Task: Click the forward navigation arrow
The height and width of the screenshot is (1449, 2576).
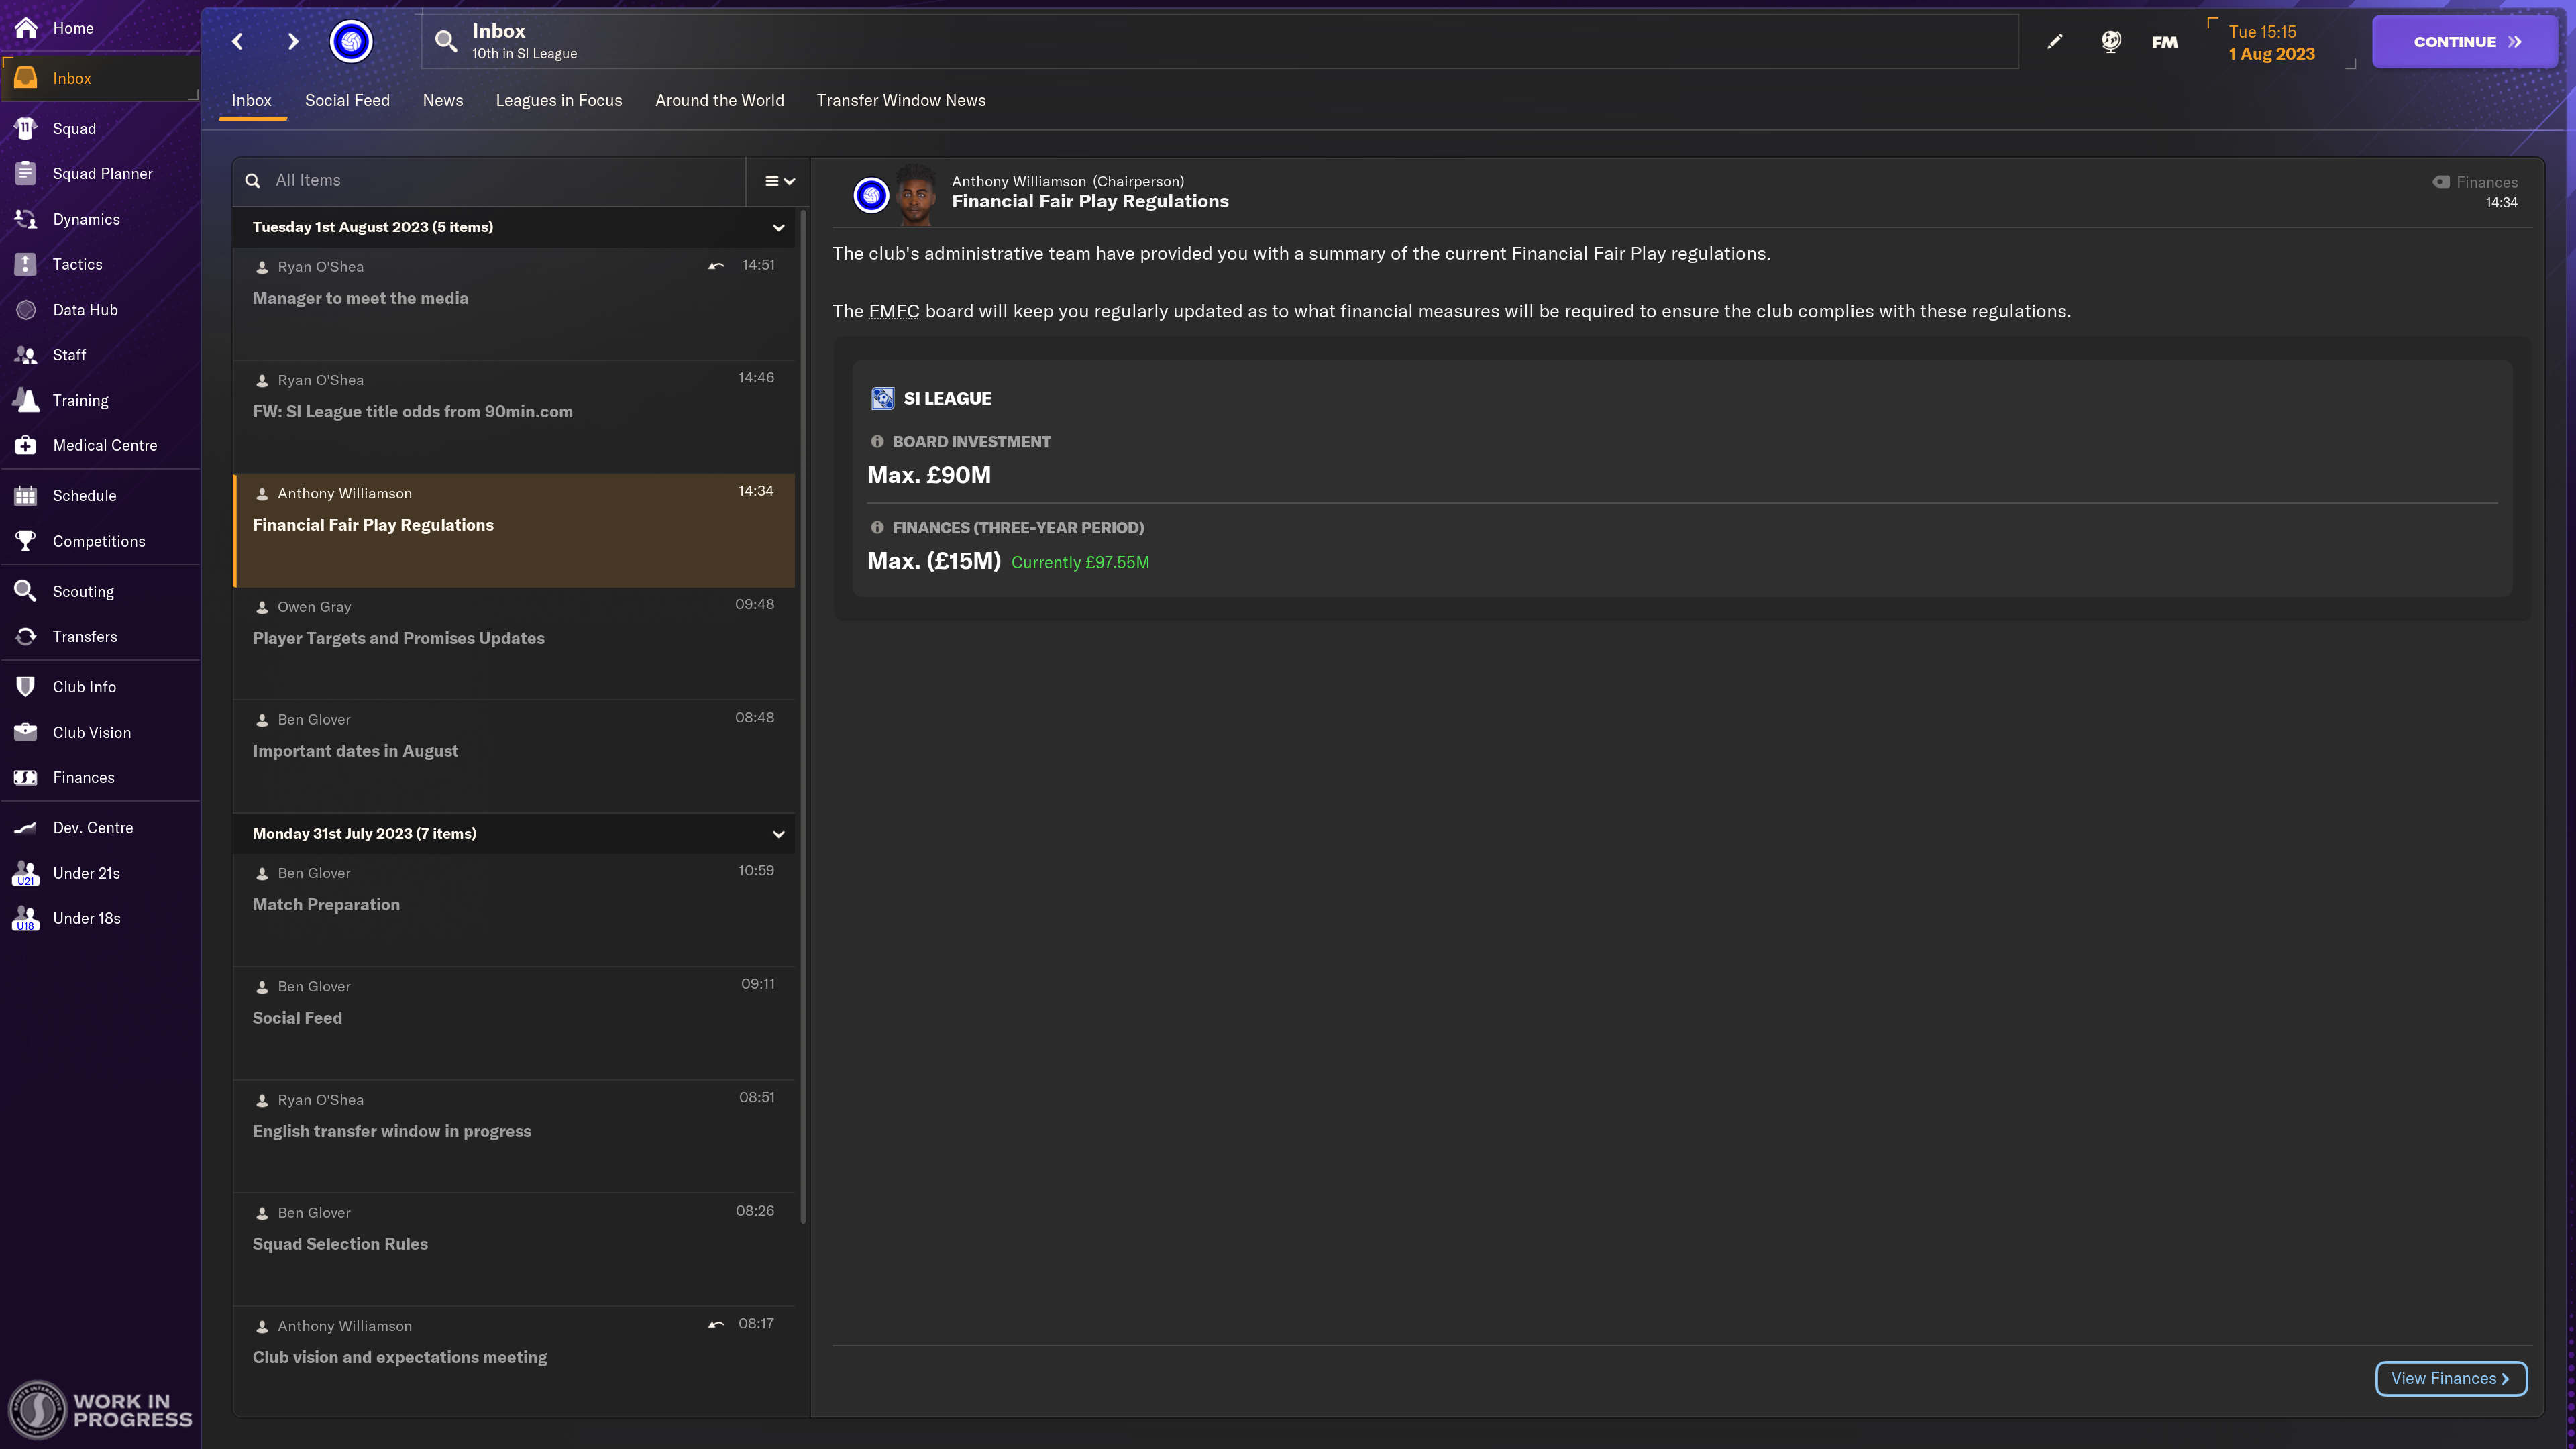Action: [292, 41]
